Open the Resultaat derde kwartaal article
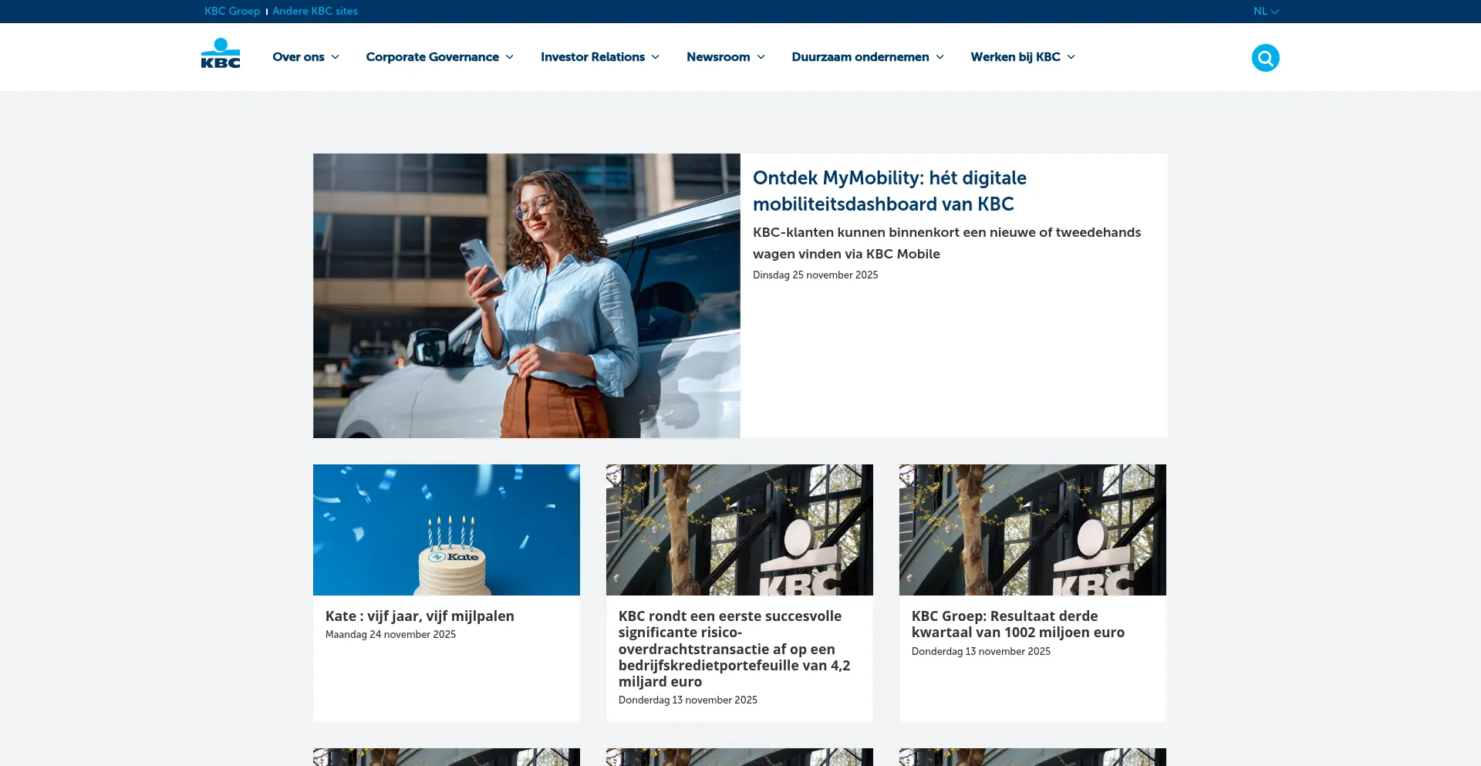Image resolution: width=1481 pixels, height=766 pixels. 1017,624
